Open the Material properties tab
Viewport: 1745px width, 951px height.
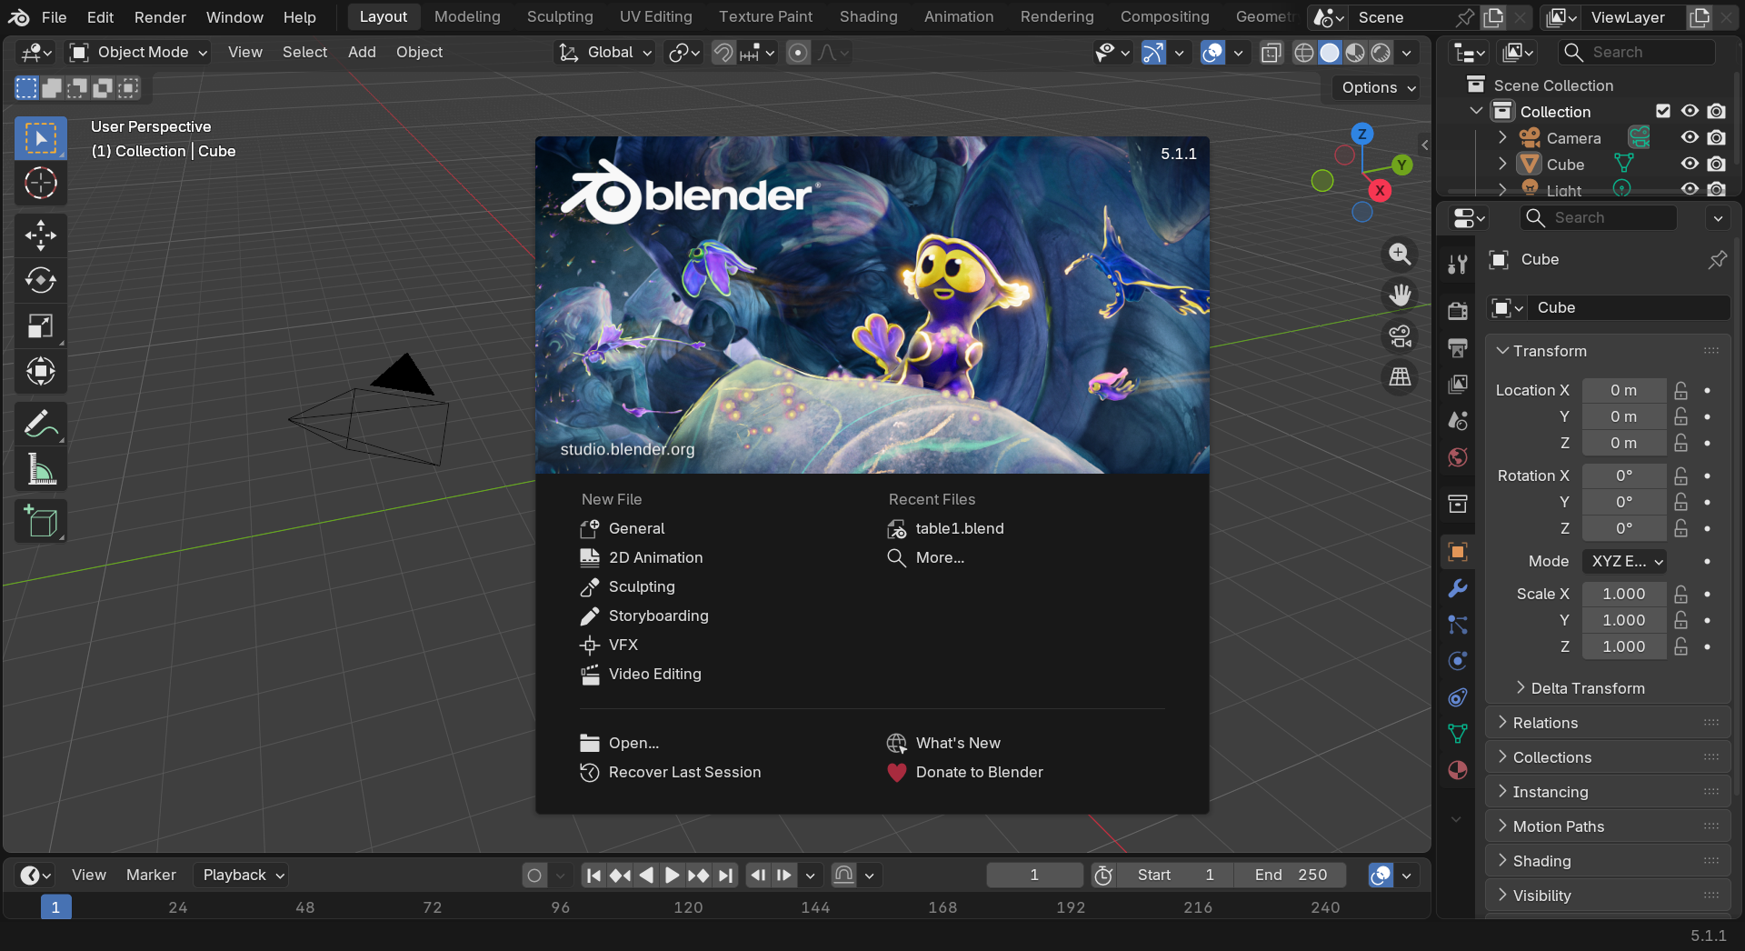[1458, 770]
